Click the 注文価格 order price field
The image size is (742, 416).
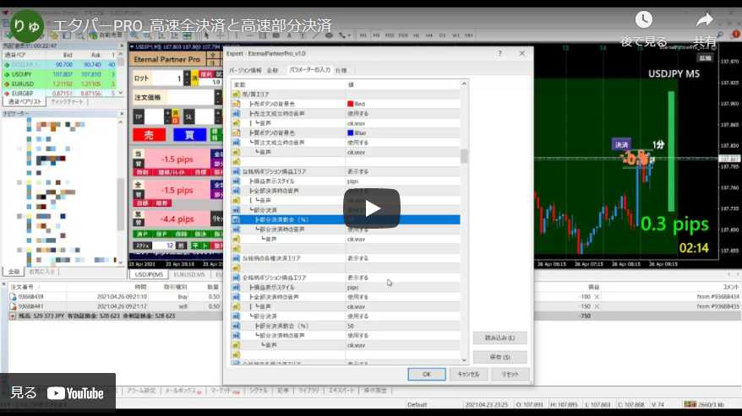click(x=190, y=97)
